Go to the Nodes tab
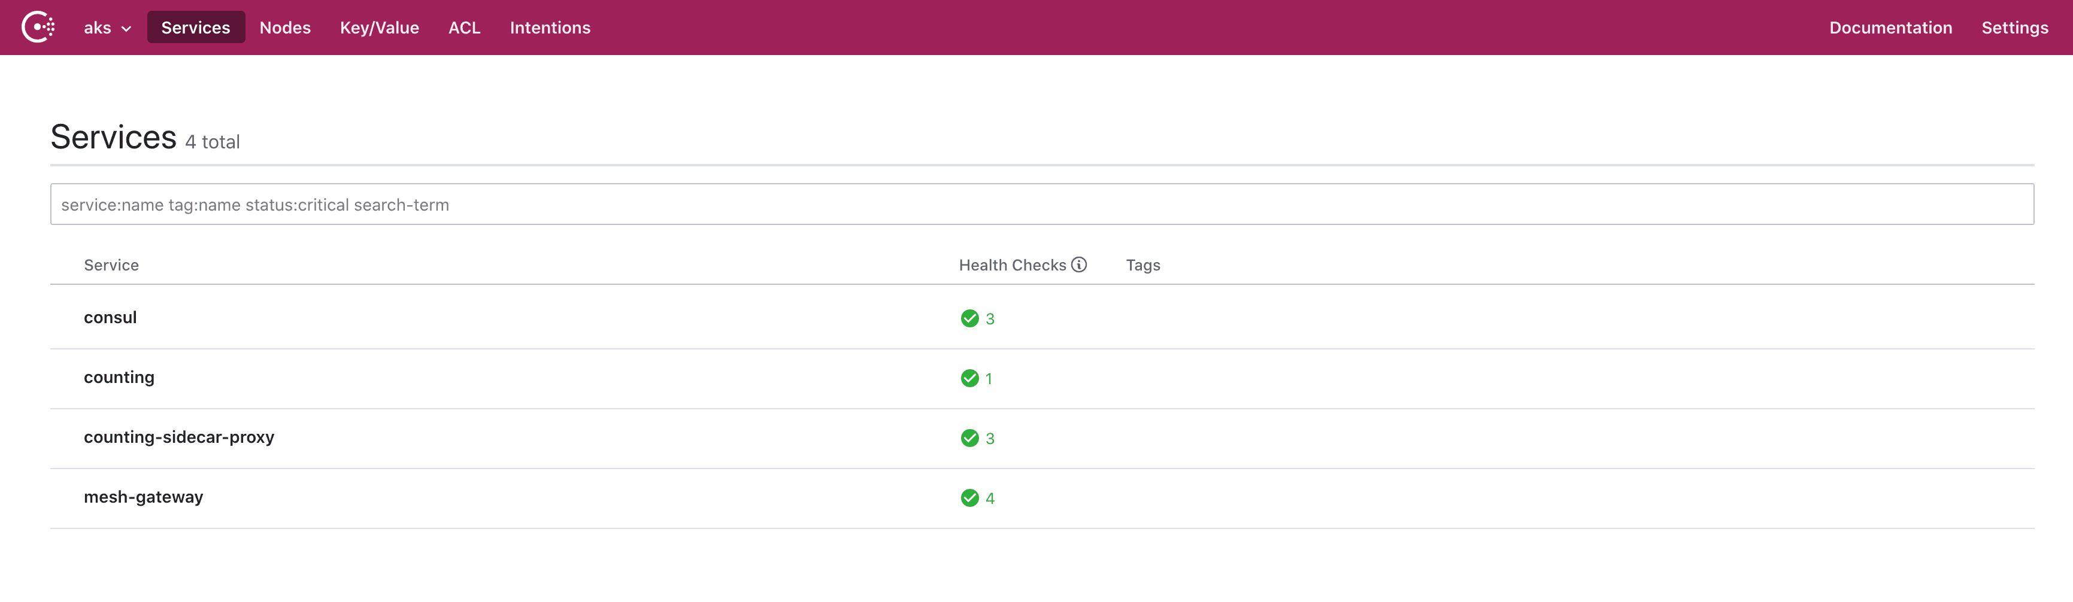Image resolution: width=2073 pixels, height=602 pixels. [x=285, y=28]
